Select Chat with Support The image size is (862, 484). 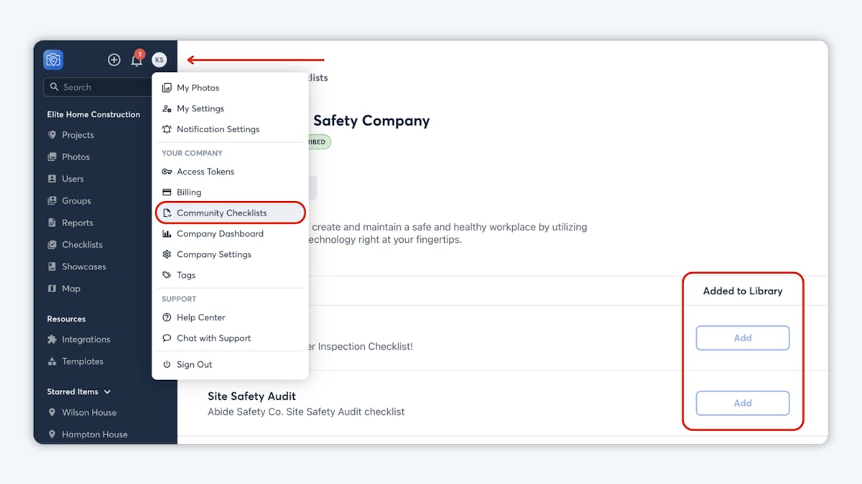point(214,338)
